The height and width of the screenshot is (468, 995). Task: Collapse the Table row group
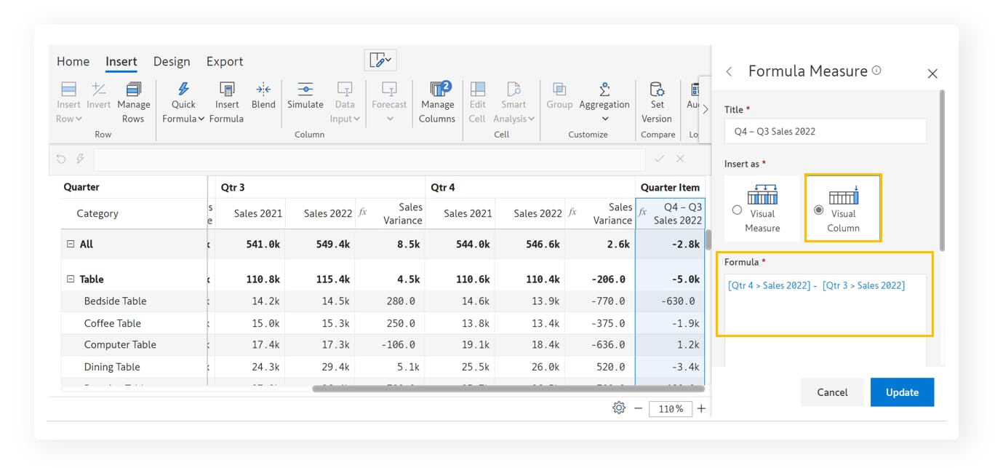71,279
